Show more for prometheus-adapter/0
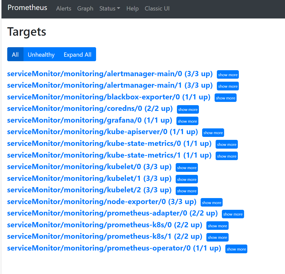Viewport: 285px width, 274px height. tap(233, 214)
